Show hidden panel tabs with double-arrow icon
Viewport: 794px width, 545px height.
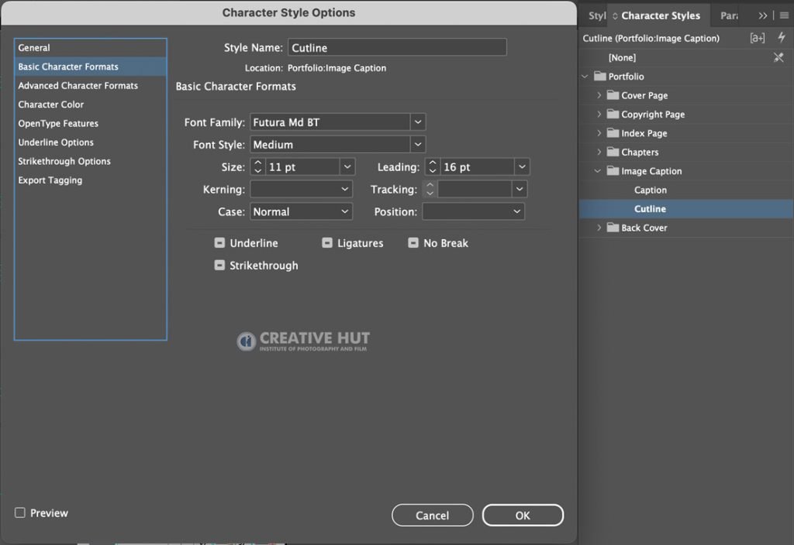point(763,15)
